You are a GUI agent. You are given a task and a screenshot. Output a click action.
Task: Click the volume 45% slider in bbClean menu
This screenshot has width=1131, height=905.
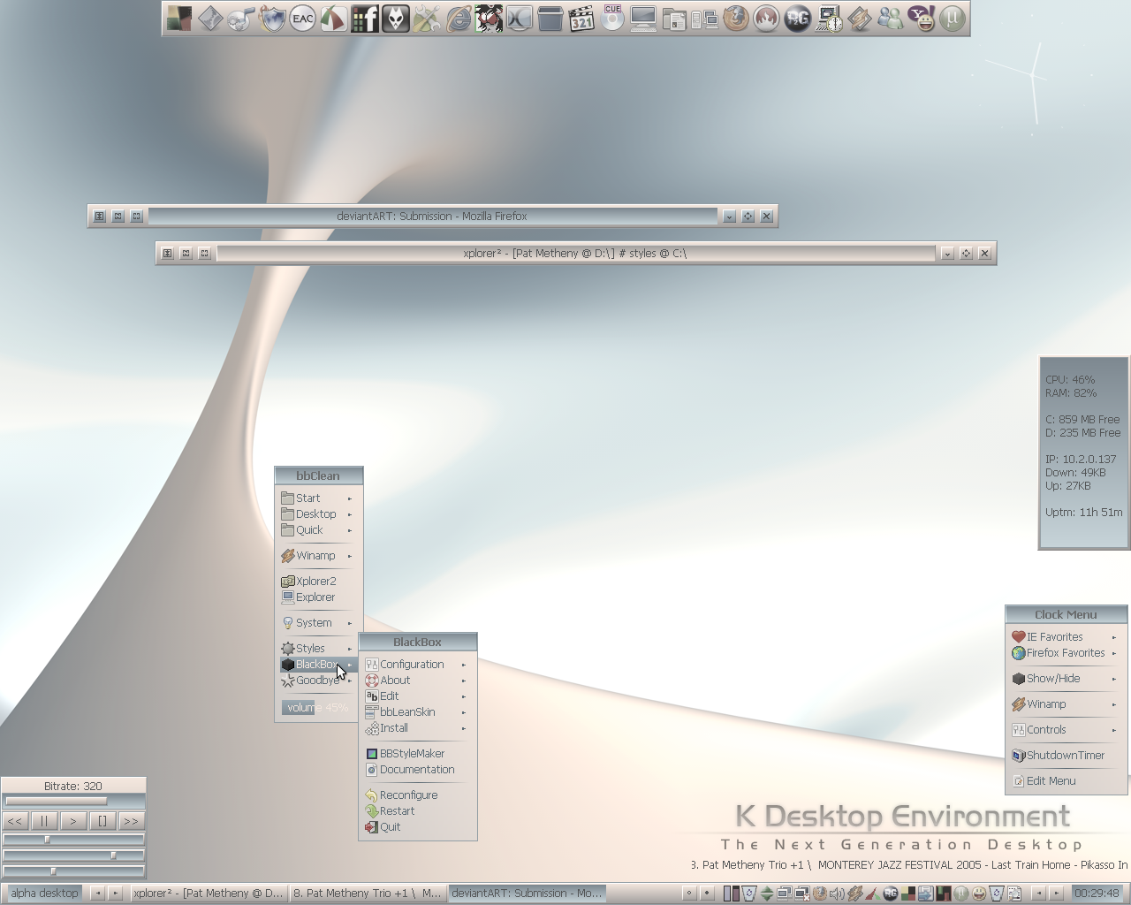(317, 708)
